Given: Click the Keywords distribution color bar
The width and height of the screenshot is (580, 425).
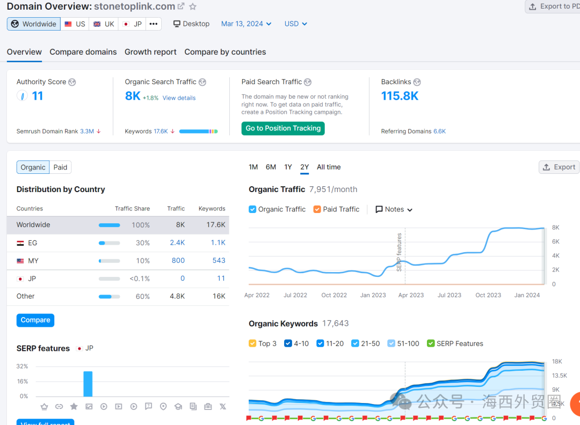Looking at the screenshot, I should (x=198, y=131).
